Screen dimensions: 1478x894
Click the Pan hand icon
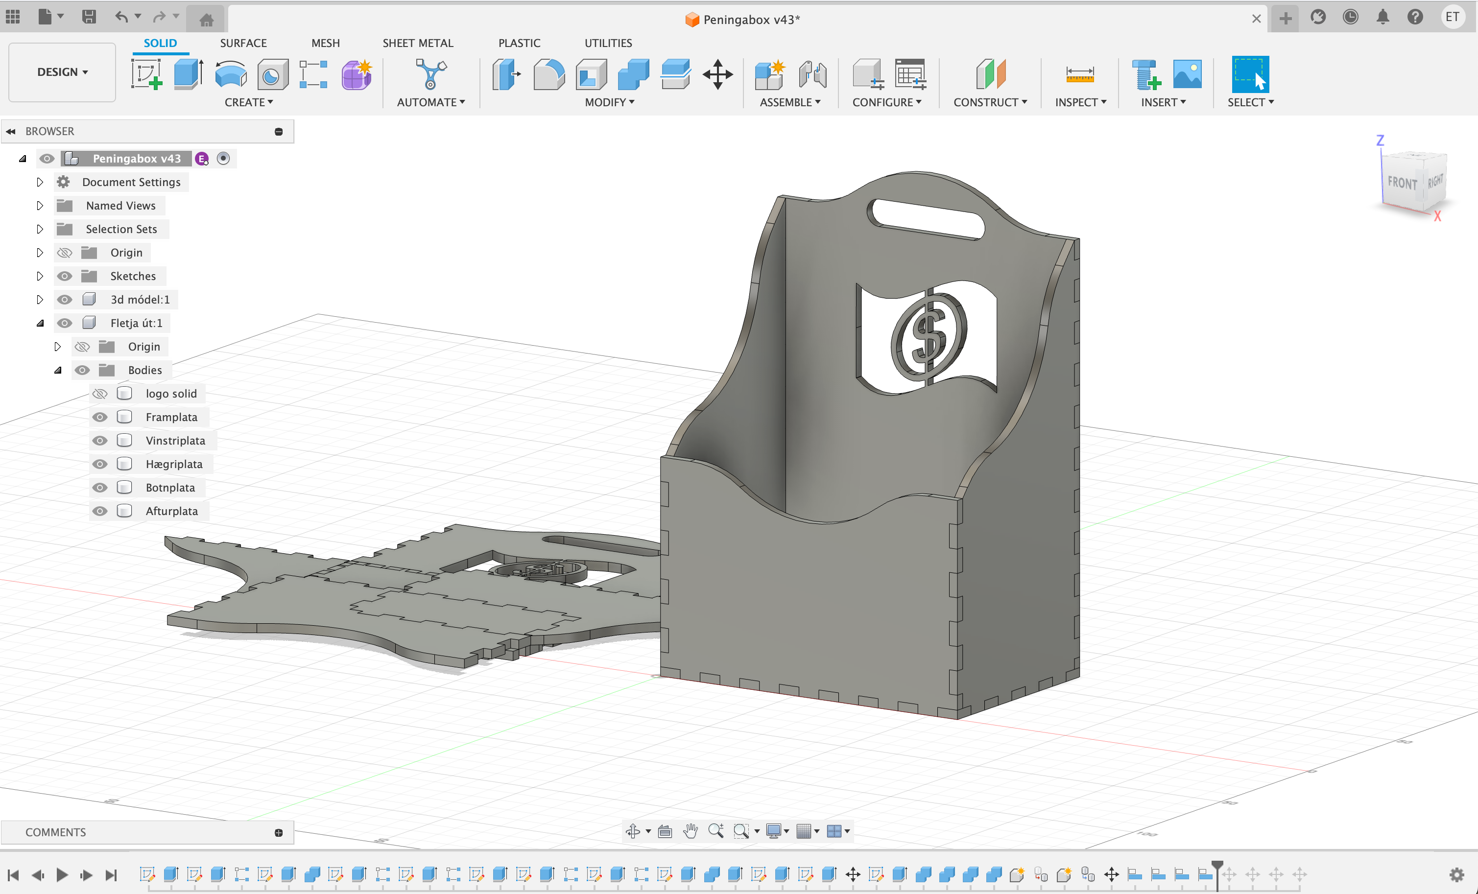pyautogui.click(x=691, y=831)
